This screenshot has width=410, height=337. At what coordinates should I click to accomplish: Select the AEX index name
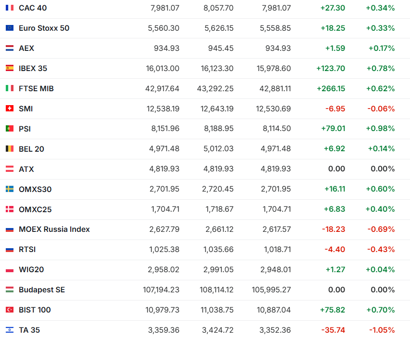26,48
